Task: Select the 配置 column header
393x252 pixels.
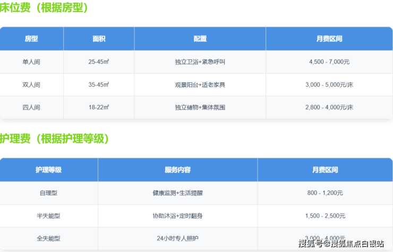Action: [x=200, y=39]
